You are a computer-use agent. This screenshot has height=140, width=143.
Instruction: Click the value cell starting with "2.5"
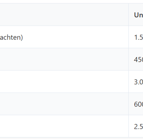(136, 126)
